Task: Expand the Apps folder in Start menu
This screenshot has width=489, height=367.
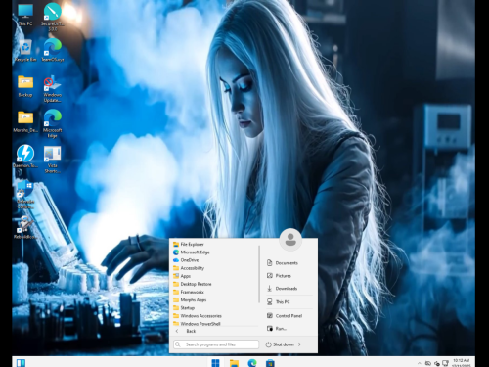Action: [x=185, y=276]
